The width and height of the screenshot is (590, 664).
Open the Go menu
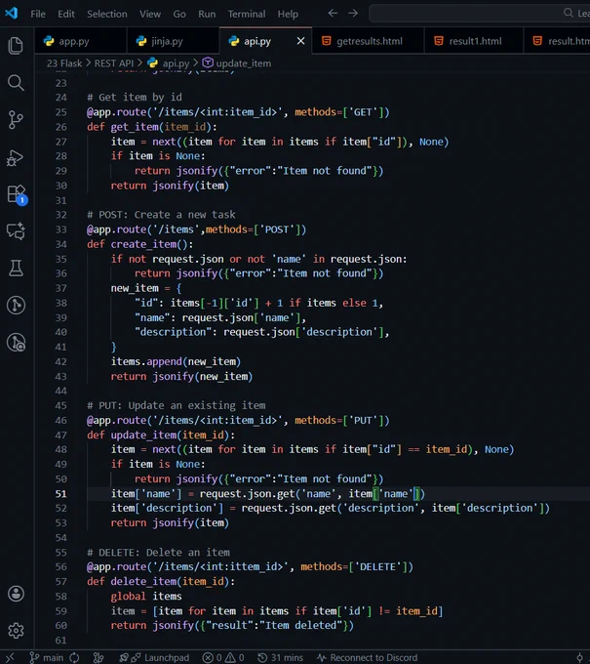point(179,14)
